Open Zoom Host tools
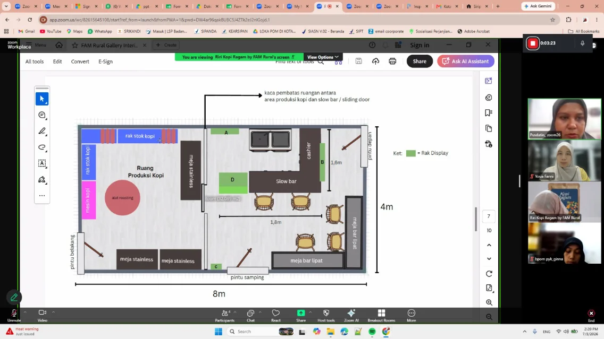Viewport: 604px width, 339px height. click(x=326, y=316)
